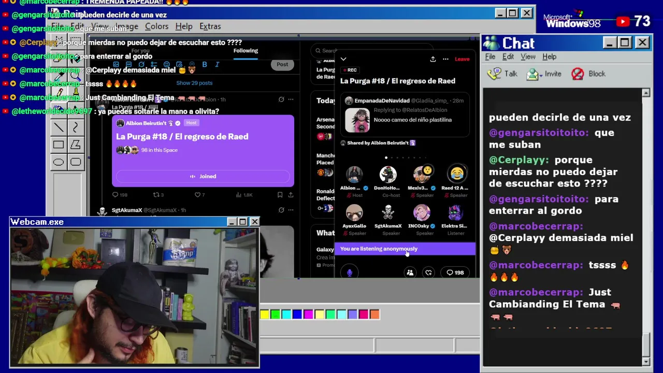Open Space comments showing 198
Screen dimensions: 663x373
tap(455, 272)
